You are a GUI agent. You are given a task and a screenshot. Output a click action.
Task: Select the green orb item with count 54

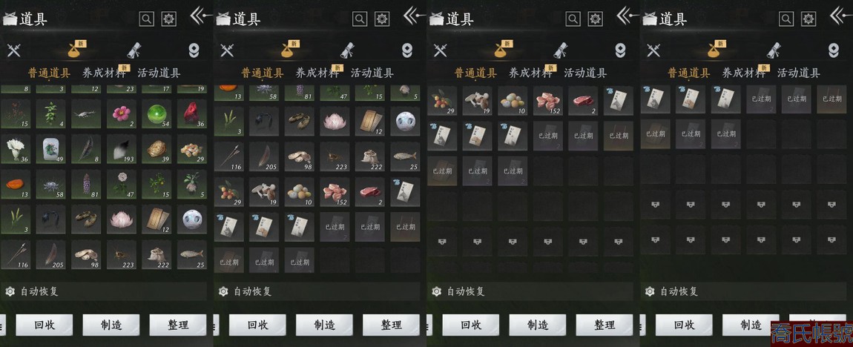click(157, 113)
